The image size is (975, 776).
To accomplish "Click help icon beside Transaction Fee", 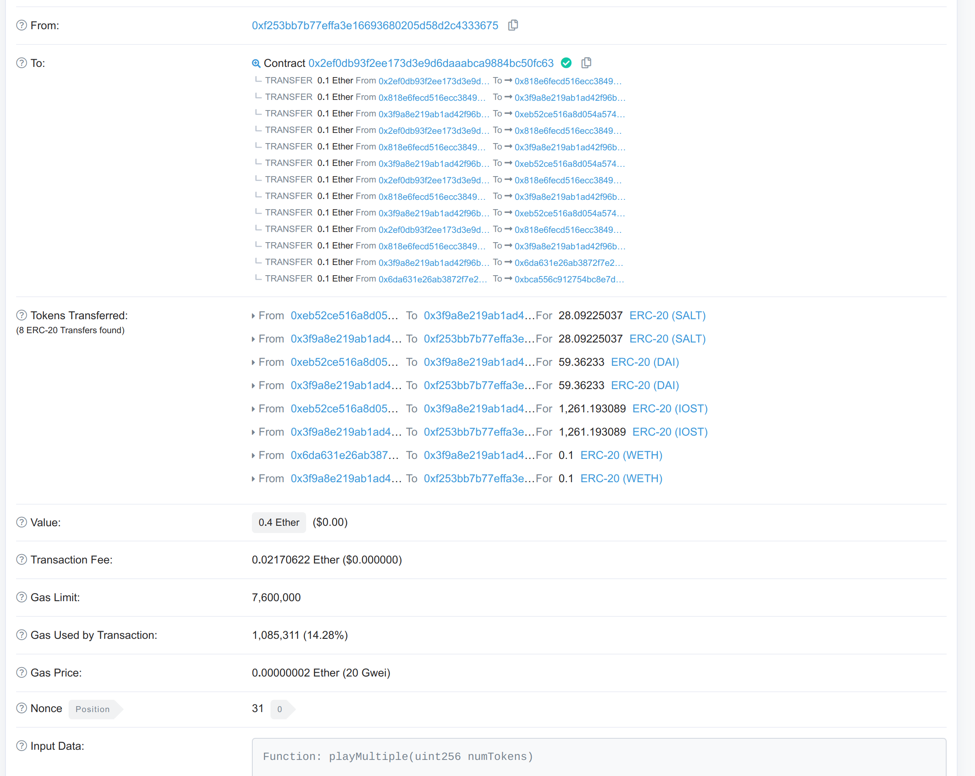I will [x=21, y=559].
